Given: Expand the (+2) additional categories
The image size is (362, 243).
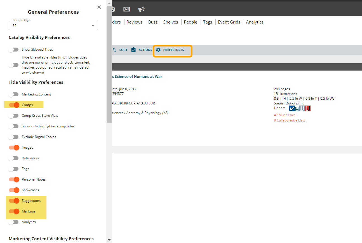Looking at the screenshot, I should (x=165, y=113).
